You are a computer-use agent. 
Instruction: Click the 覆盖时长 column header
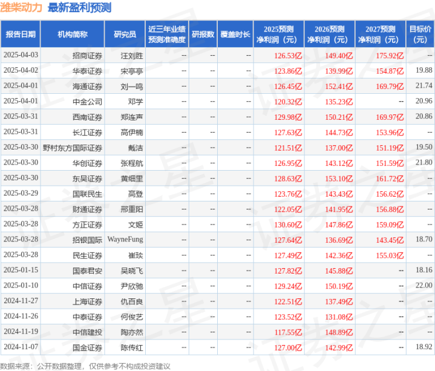click(x=235, y=34)
